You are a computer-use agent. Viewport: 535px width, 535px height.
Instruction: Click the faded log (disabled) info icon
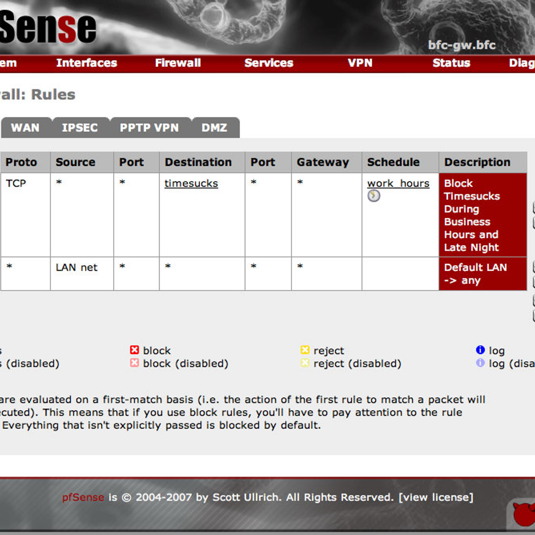click(x=480, y=363)
